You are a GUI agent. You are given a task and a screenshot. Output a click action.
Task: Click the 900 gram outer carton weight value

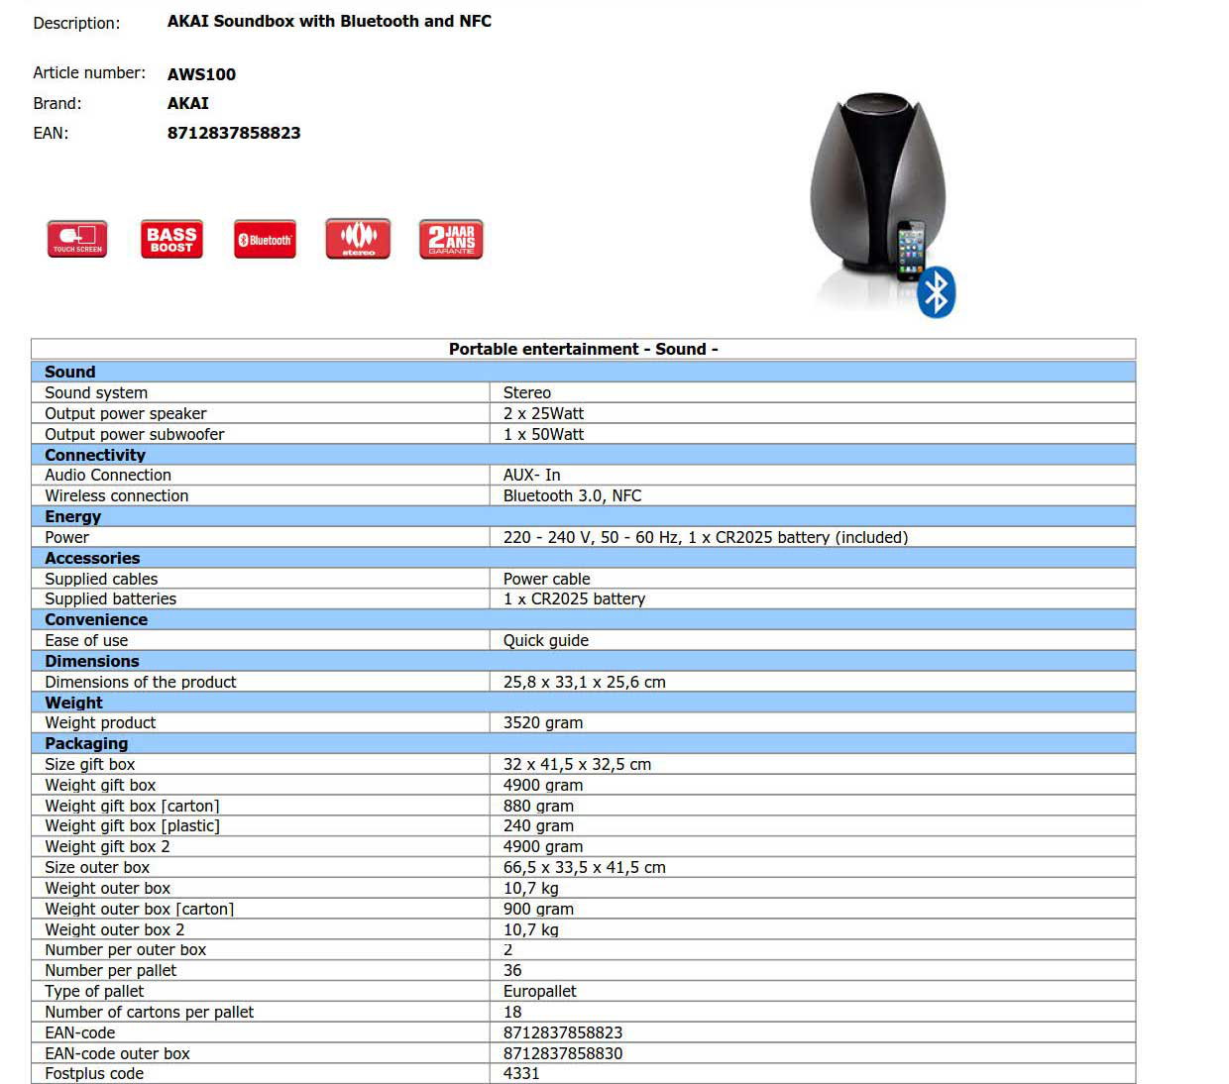point(538,909)
